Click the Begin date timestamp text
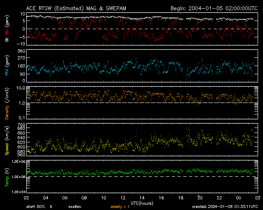 point(214,8)
